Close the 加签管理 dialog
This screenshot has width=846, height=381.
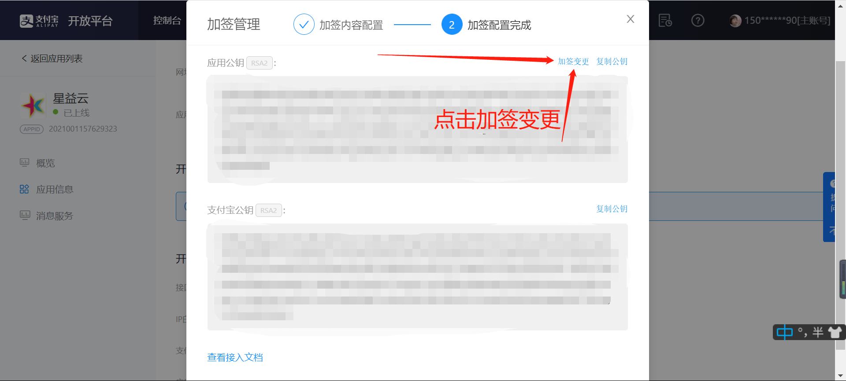pyautogui.click(x=631, y=19)
